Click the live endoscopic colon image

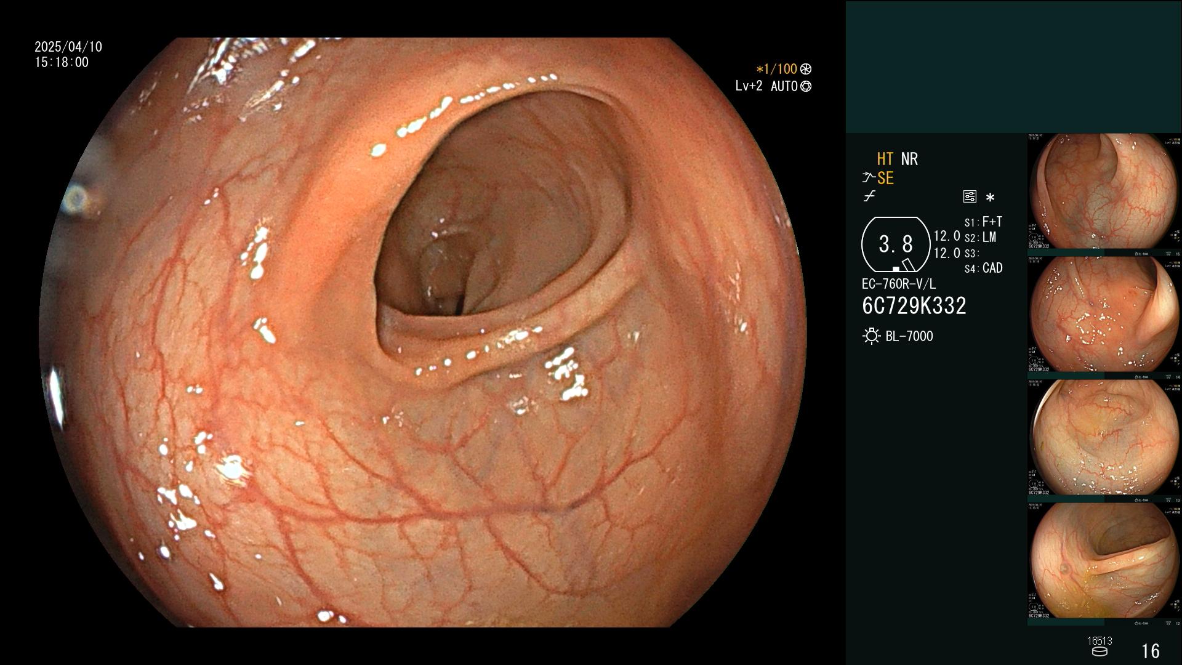click(423, 332)
